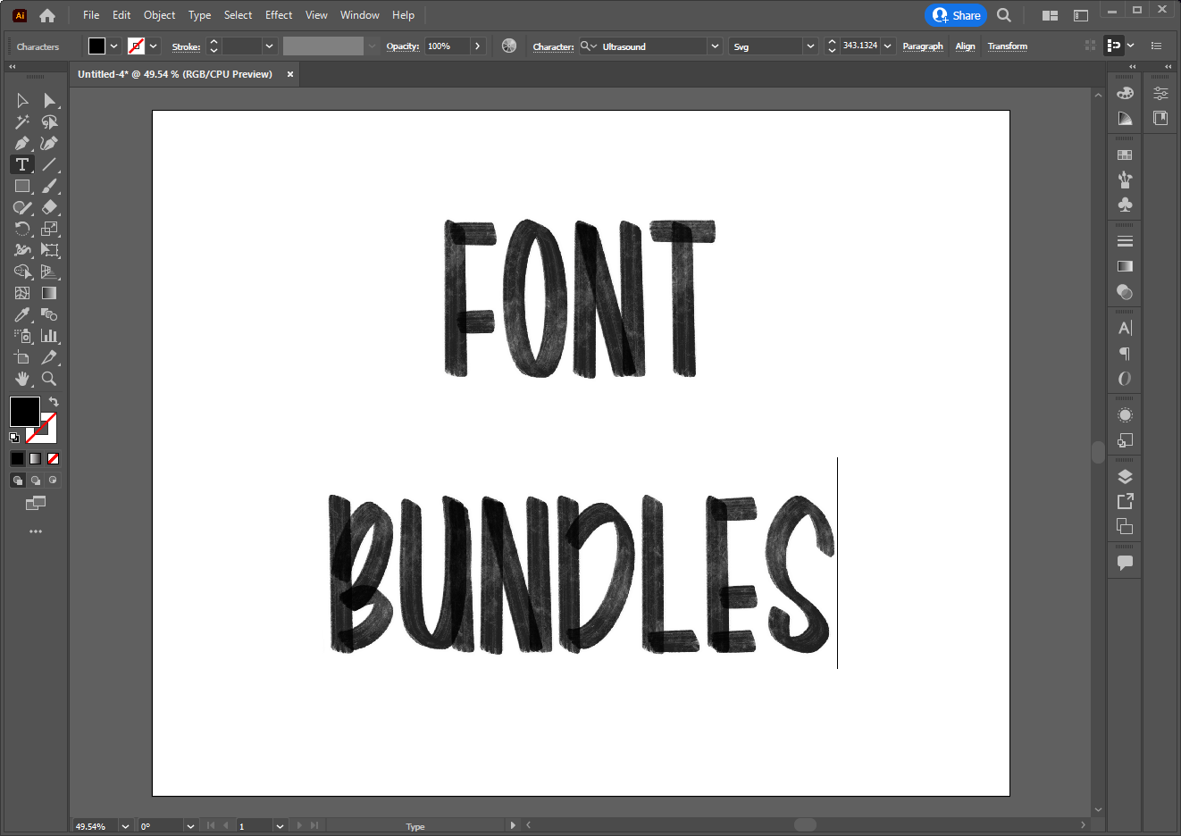
Task: Choose the Lasso tool
Action: coord(49,121)
